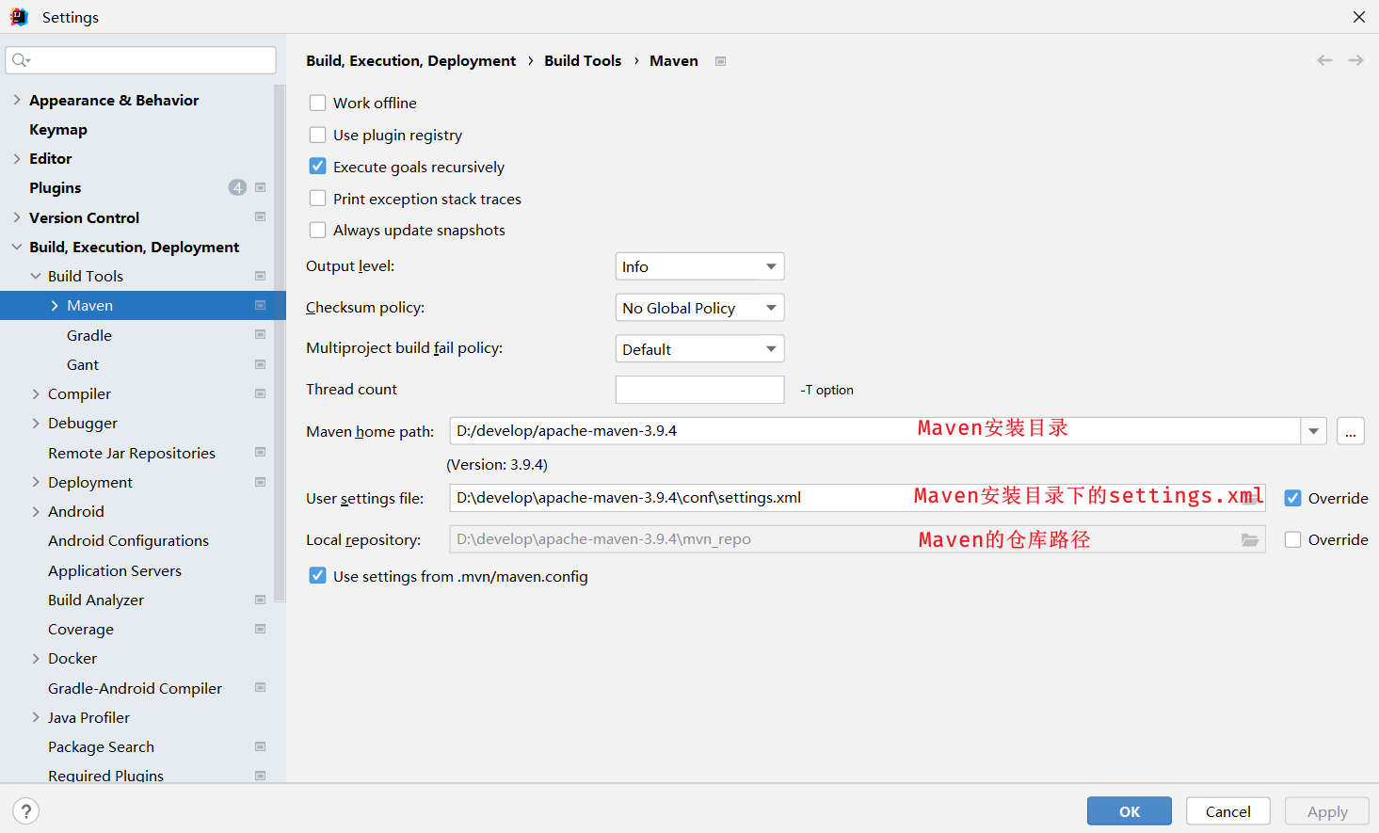Select Gradle in the settings tree
The image size is (1379, 833).
click(x=89, y=335)
